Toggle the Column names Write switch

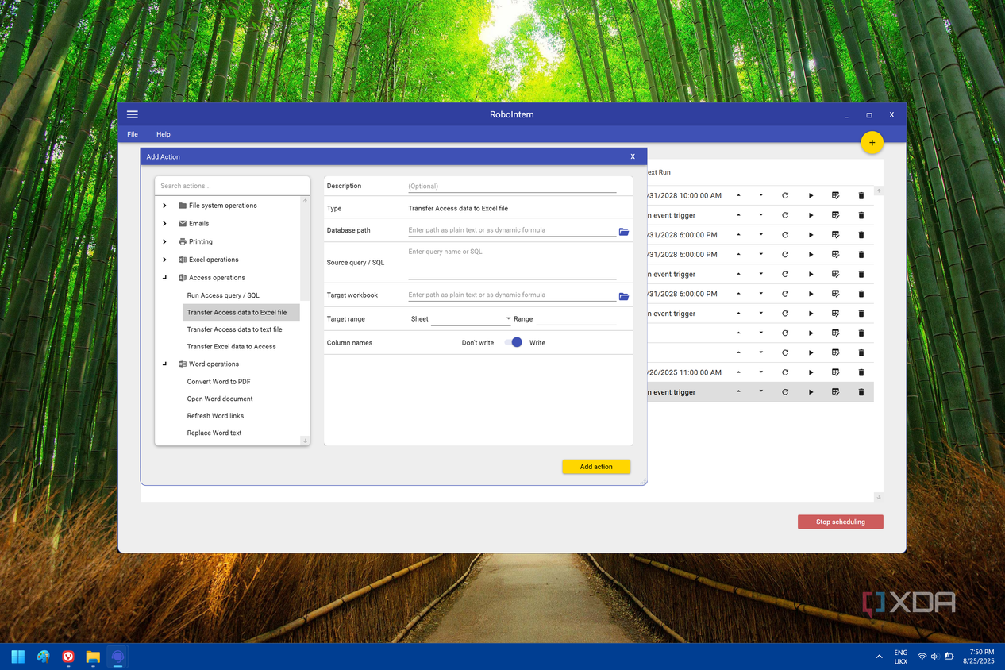514,342
